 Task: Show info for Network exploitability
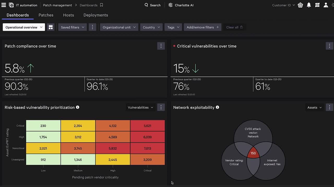point(217,107)
